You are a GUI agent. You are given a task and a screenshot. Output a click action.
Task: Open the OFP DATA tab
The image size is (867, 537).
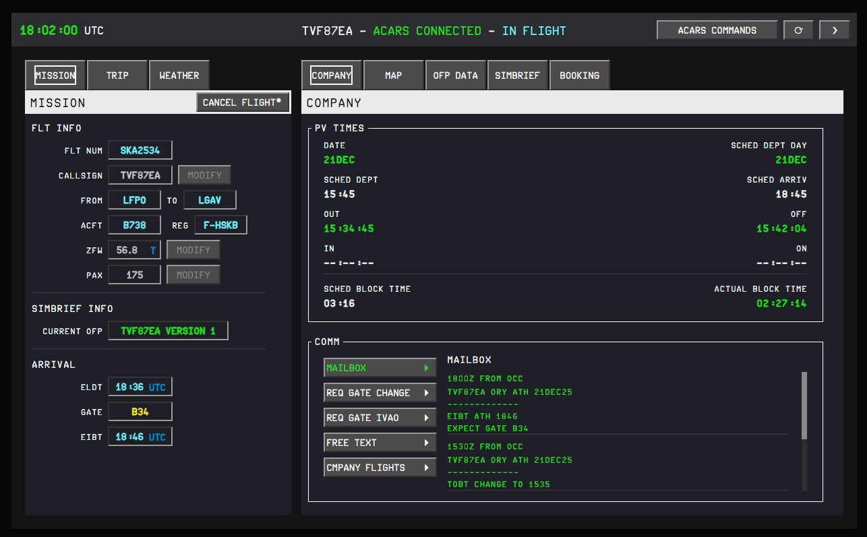(455, 75)
